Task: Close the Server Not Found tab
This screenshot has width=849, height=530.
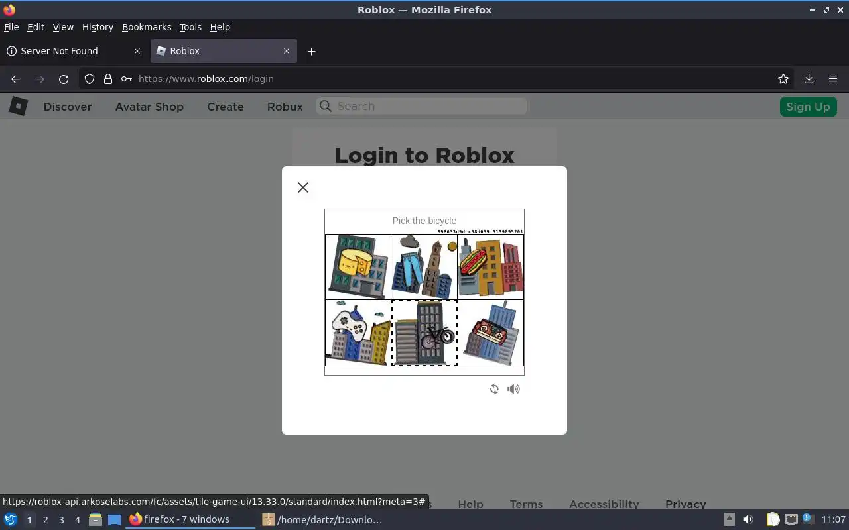Action: point(137,51)
